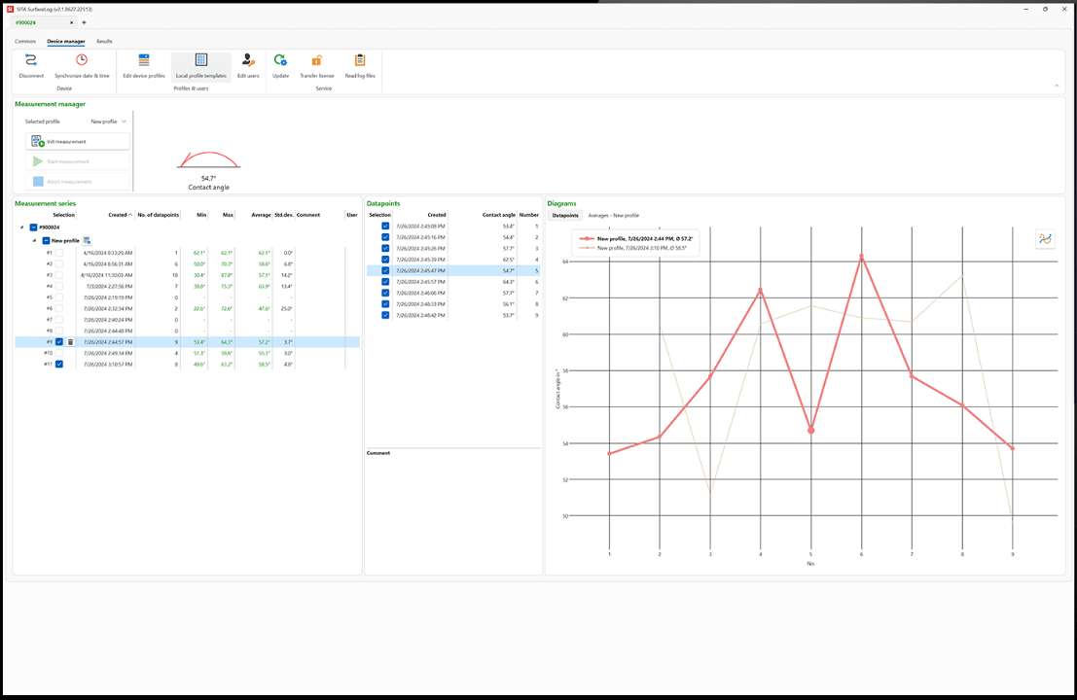This screenshot has width=1077, height=700.
Task: Click the Update service icon
Action: [280, 61]
